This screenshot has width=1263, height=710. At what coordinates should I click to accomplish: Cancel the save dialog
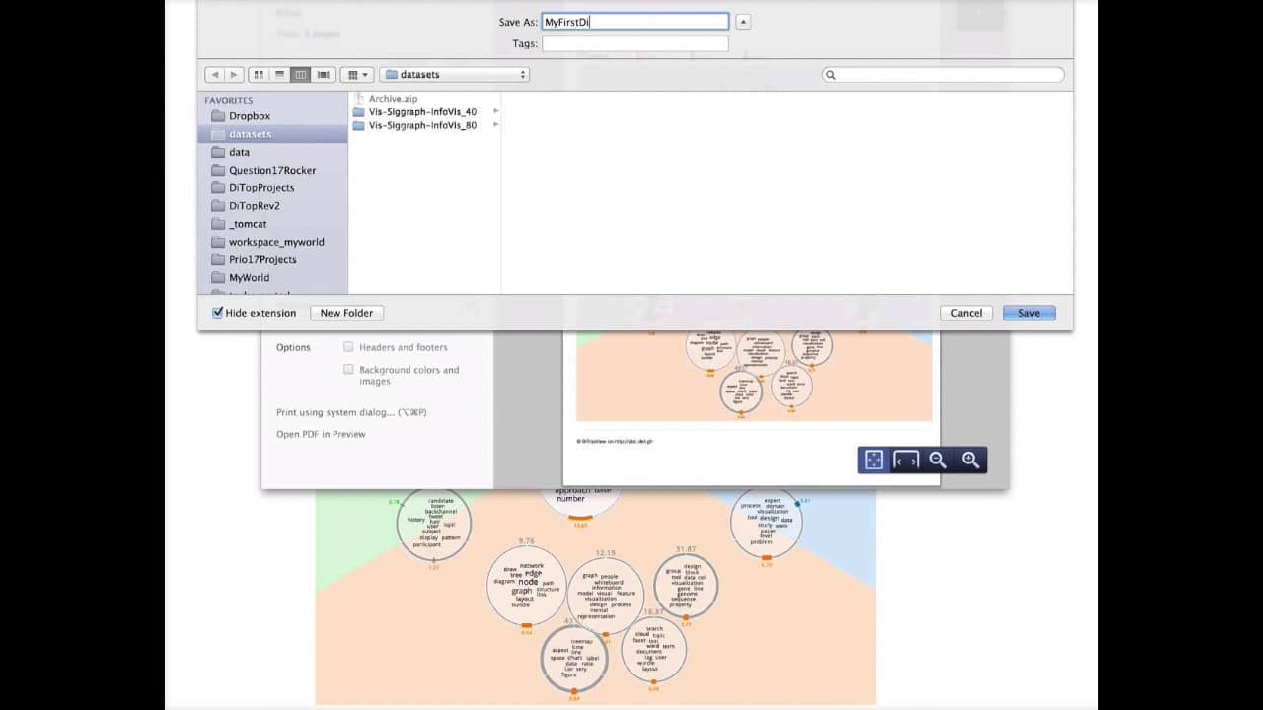tap(966, 313)
